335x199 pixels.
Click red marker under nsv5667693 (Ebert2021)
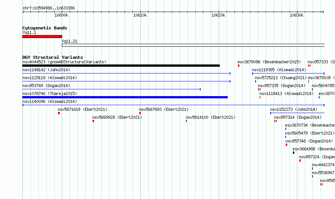(x=140, y=113)
